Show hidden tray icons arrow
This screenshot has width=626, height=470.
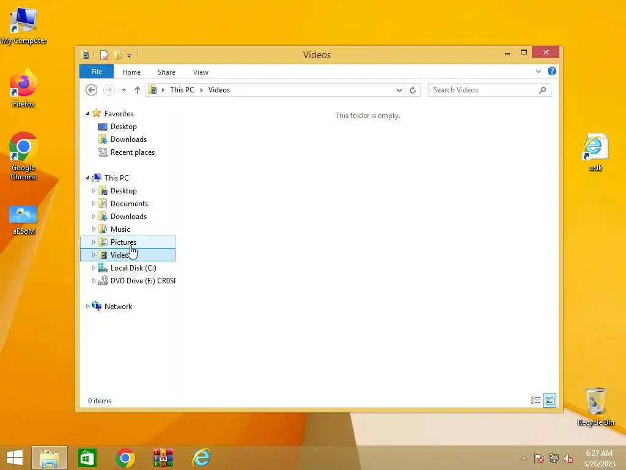pyautogui.click(x=524, y=458)
